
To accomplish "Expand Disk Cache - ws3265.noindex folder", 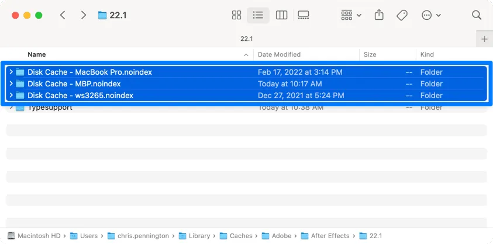I will pyautogui.click(x=11, y=95).
